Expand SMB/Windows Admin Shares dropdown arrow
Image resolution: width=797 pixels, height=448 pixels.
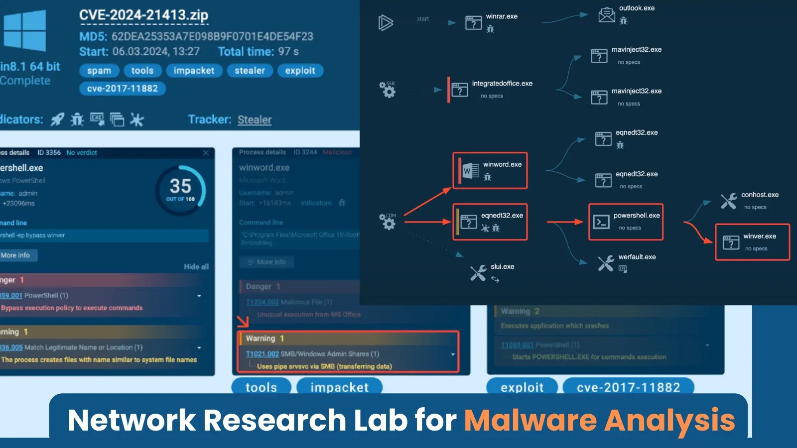[453, 354]
